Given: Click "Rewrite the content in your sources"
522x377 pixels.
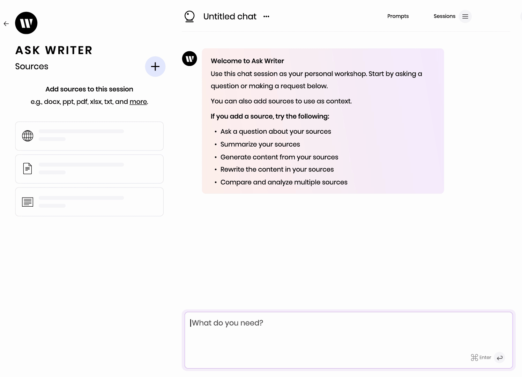Looking at the screenshot, I should click(x=277, y=170).
